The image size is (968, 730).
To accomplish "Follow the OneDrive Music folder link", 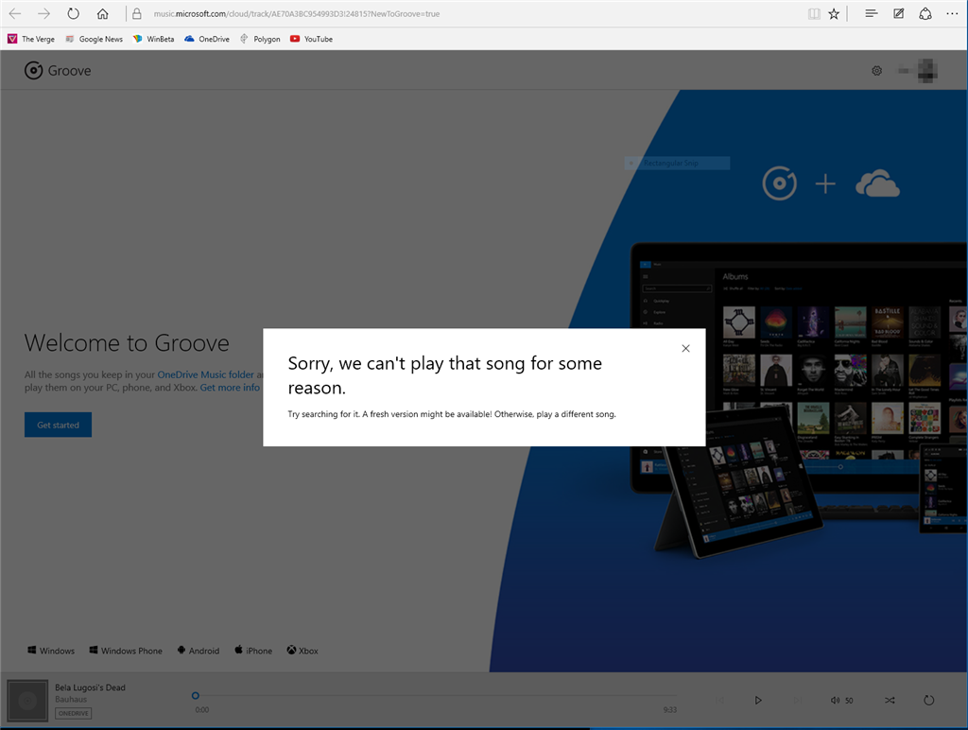I will coord(205,374).
